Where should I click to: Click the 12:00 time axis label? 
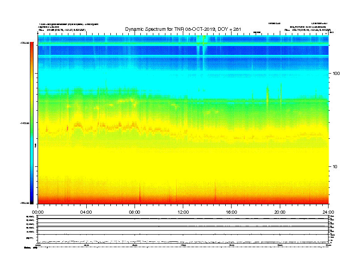(x=183, y=212)
